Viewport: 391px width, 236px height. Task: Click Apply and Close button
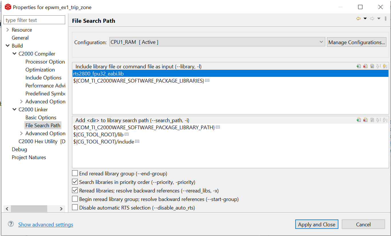tap(317, 224)
